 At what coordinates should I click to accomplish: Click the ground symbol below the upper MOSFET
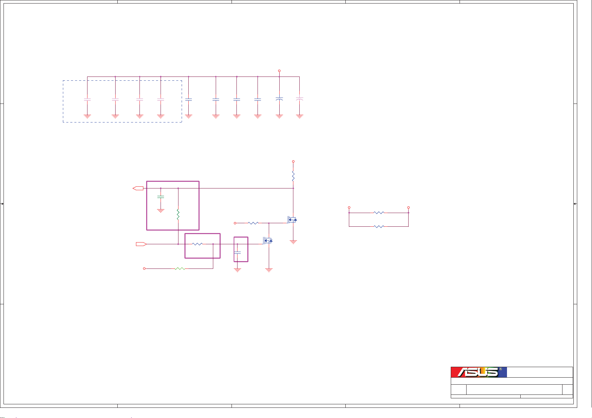(293, 242)
